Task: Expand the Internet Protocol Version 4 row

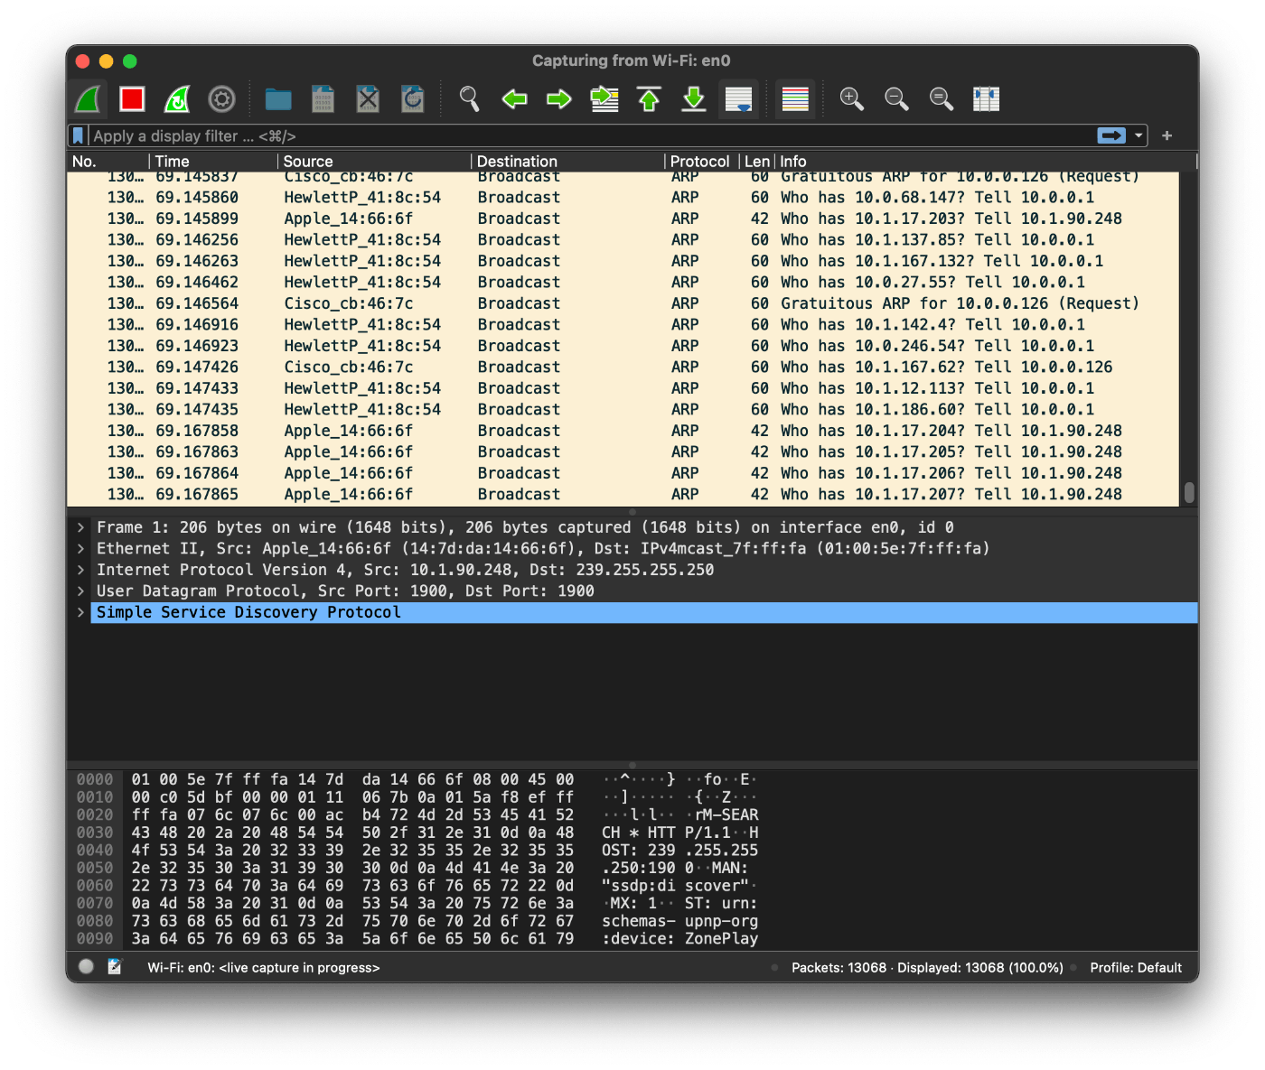Action: [80, 570]
